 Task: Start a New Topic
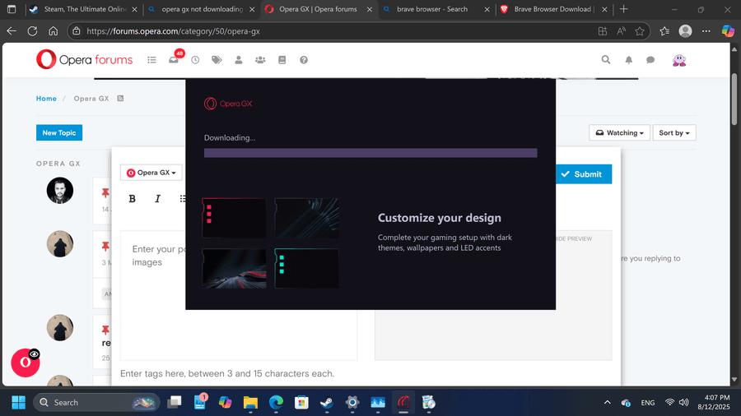(x=59, y=132)
